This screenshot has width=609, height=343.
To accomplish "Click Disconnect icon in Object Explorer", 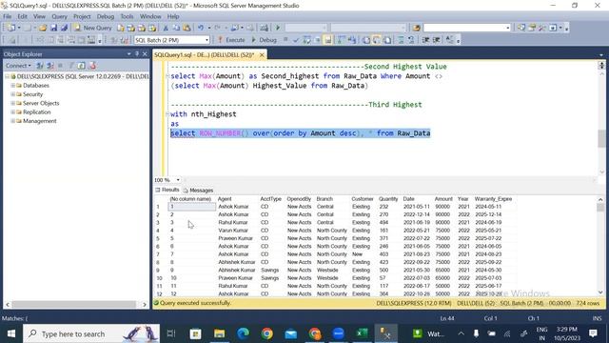I will [x=50, y=66].
